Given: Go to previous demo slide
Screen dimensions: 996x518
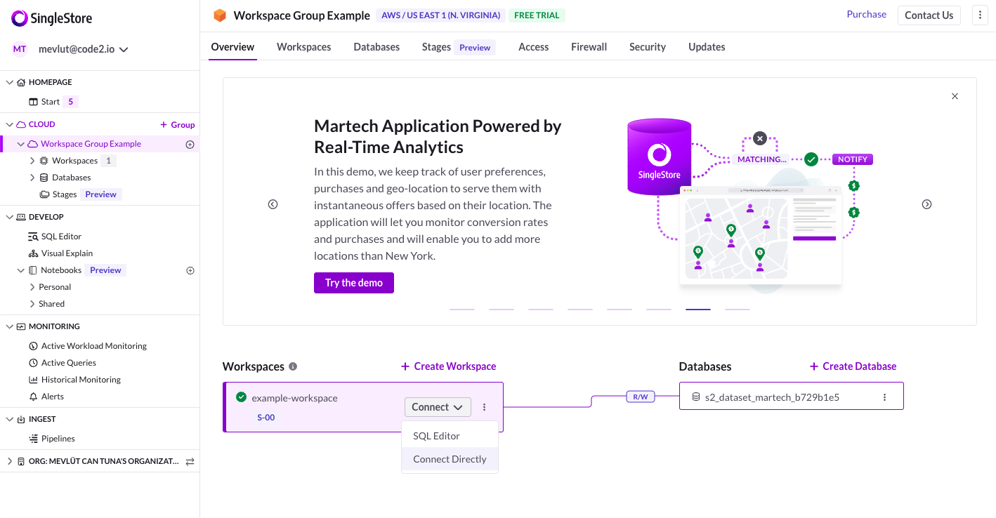Looking at the screenshot, I should [273, 204].
